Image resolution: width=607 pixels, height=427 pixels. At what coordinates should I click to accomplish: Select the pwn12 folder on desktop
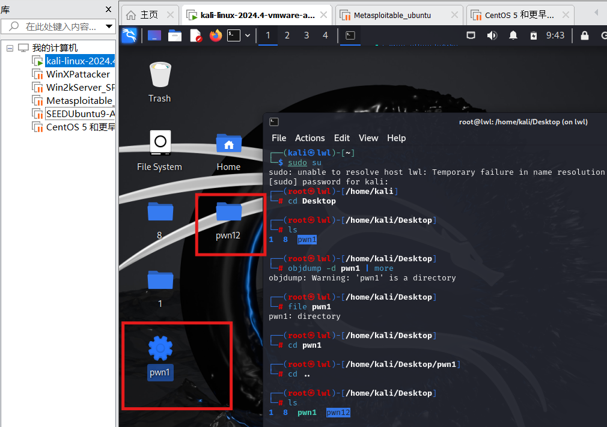(228, 220)
